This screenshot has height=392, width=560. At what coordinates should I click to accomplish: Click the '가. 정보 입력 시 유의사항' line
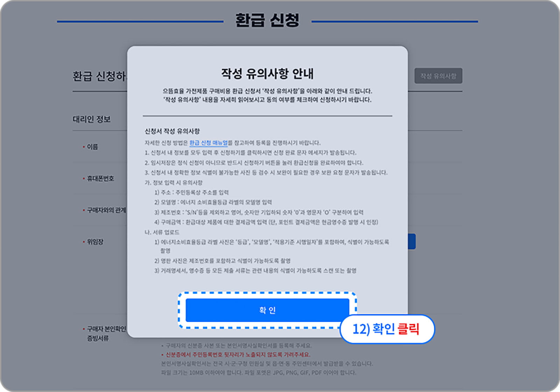coord(174,183)
